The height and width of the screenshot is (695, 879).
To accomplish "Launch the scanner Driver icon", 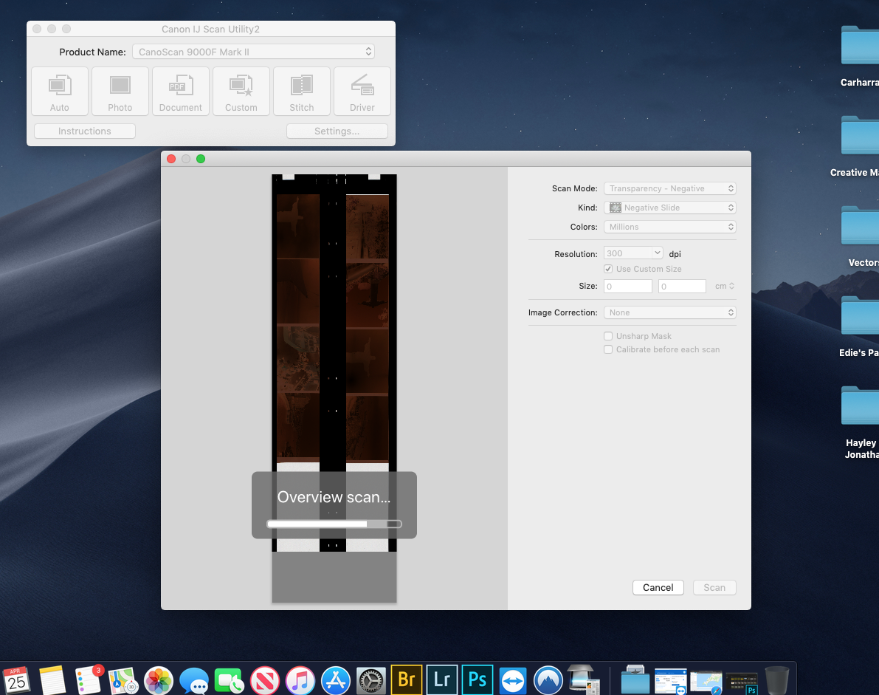I will point(362,92).
